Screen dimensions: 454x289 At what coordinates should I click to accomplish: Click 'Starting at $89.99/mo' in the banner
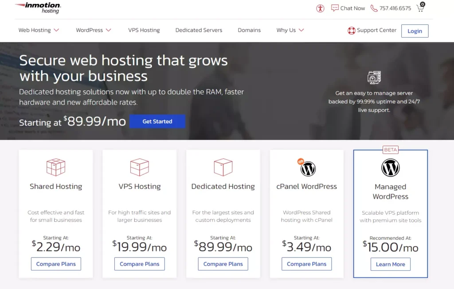coord(72,121)
